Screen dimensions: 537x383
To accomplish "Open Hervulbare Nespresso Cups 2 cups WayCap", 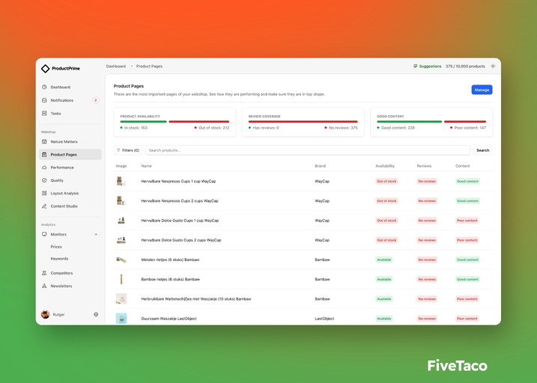I will coord(180,200).
